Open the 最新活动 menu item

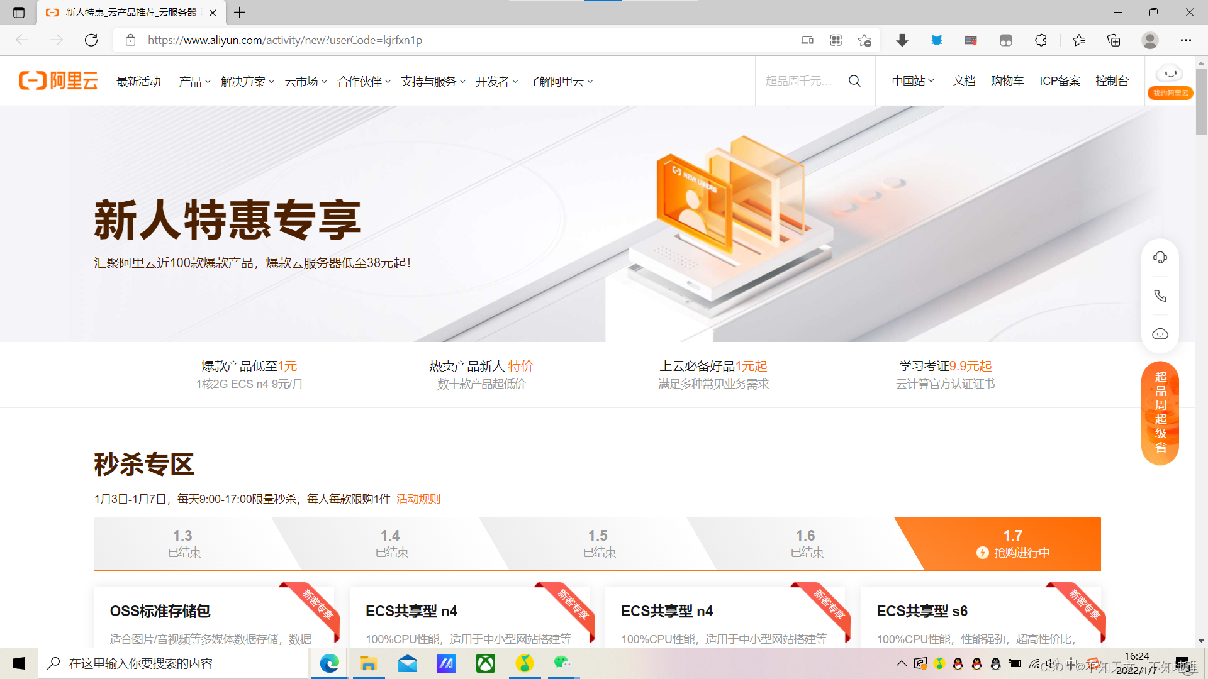point(138,81)
